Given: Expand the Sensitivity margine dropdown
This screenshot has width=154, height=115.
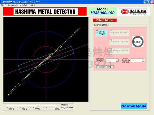Looking at the screenshot, I should [x=117, y=61].
